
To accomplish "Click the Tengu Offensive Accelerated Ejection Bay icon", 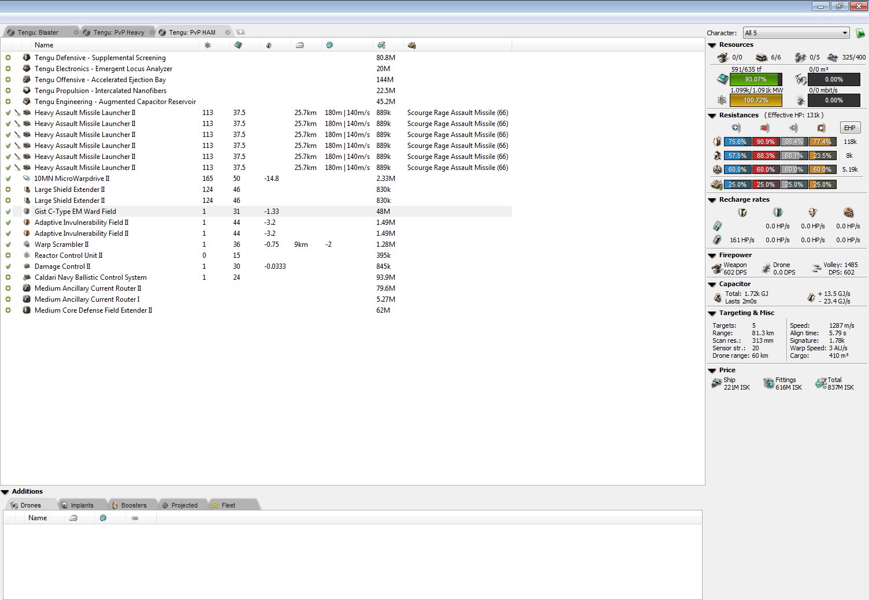I will coord(27,80).
